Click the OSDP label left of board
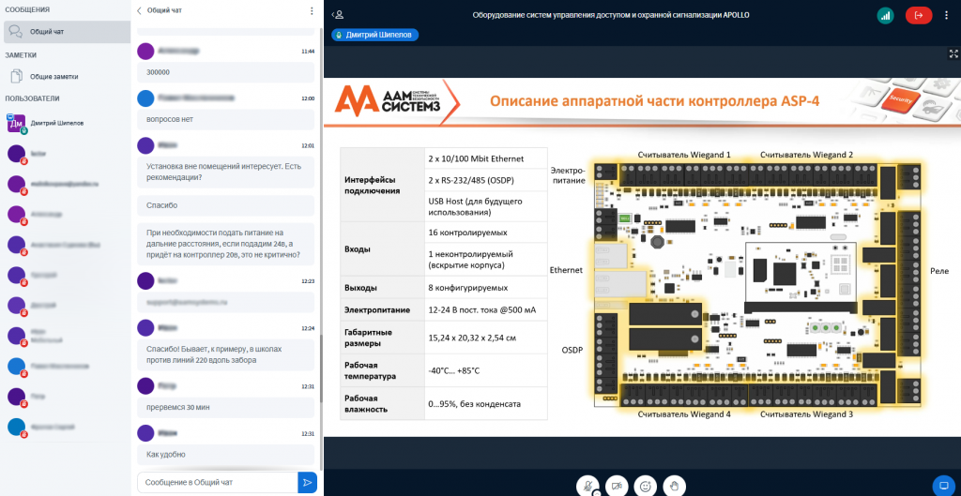This screenshot has height=496, width=961. tap(572, 351)
